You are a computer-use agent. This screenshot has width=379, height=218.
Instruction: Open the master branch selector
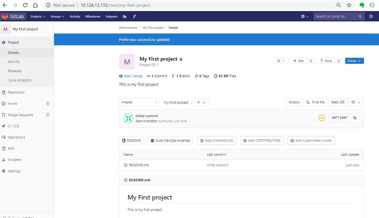tap(139, 102)
